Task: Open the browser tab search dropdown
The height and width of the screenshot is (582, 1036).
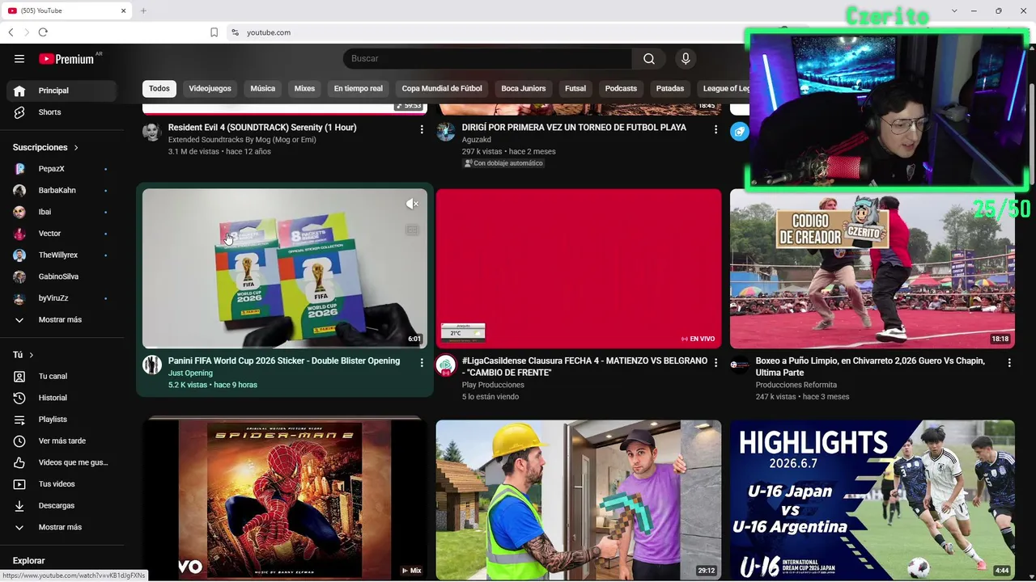Action: tap(954, 11)
